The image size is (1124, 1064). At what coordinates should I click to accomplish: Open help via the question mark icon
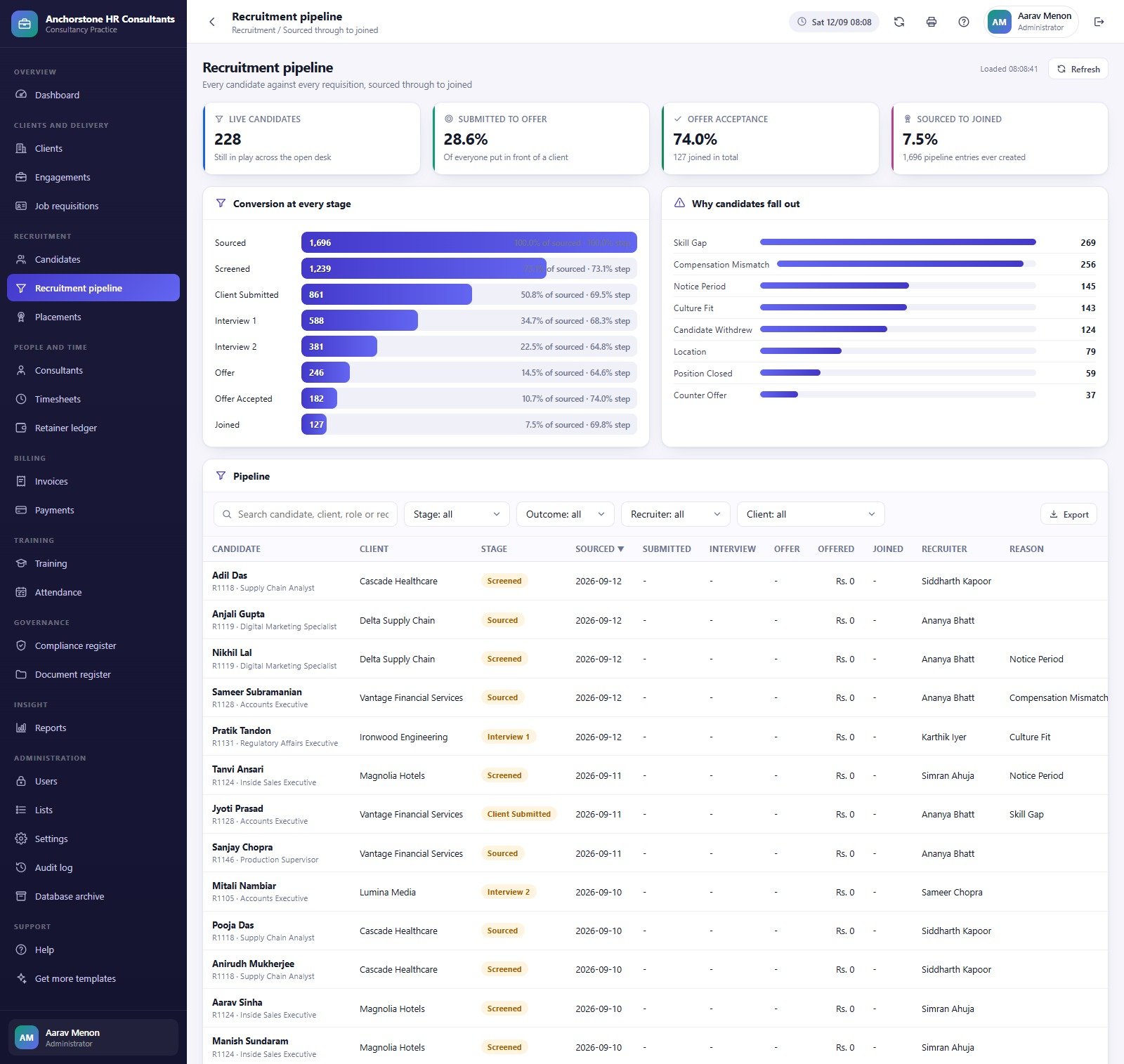(964, 22)
